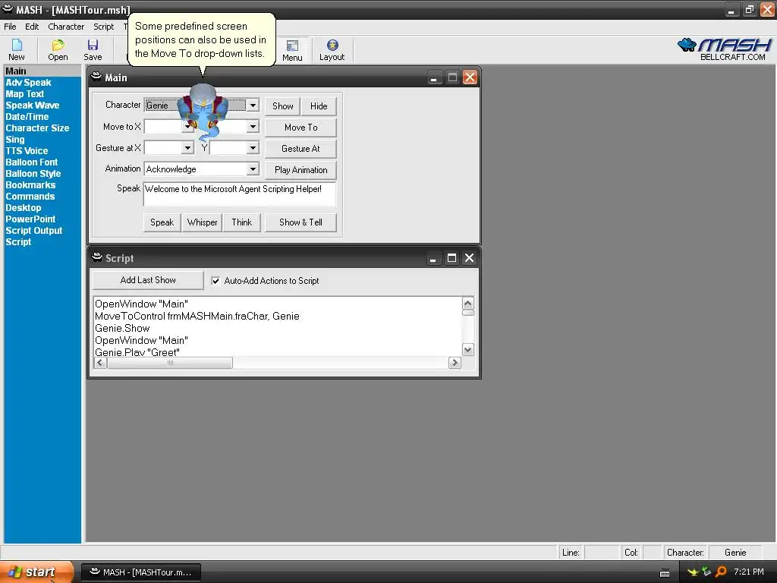Click the Character: Genie status field
The image size is (777, 583).
click(x=735, y=553)
